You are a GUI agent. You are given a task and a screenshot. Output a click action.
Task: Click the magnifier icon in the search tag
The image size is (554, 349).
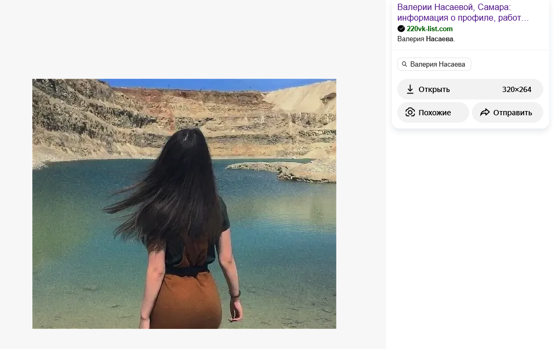click(x=404, y=64)
